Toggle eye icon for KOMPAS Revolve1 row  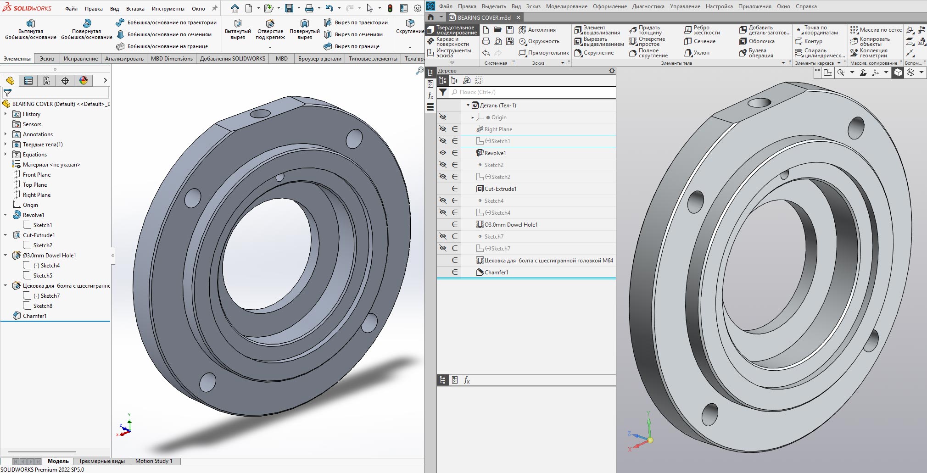[x=443, y=153]
